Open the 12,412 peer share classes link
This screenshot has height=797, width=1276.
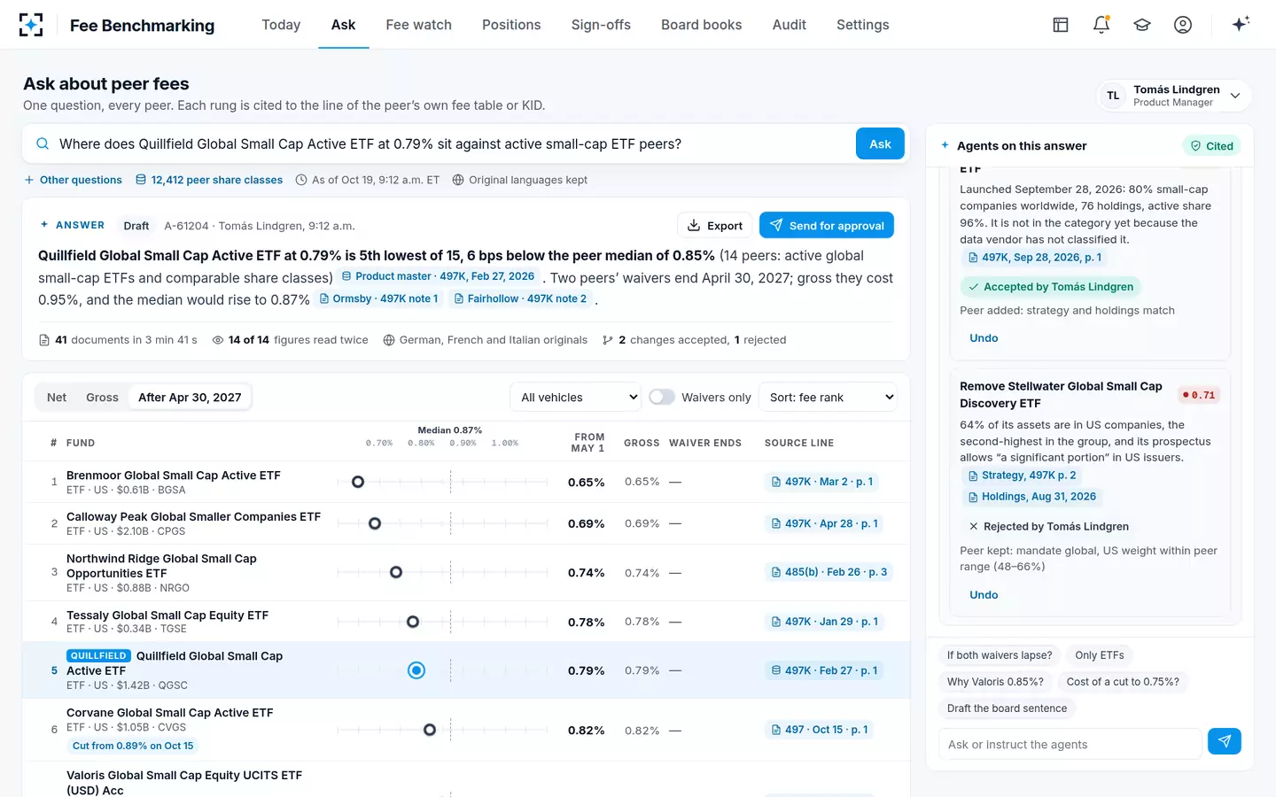point(209,180)
